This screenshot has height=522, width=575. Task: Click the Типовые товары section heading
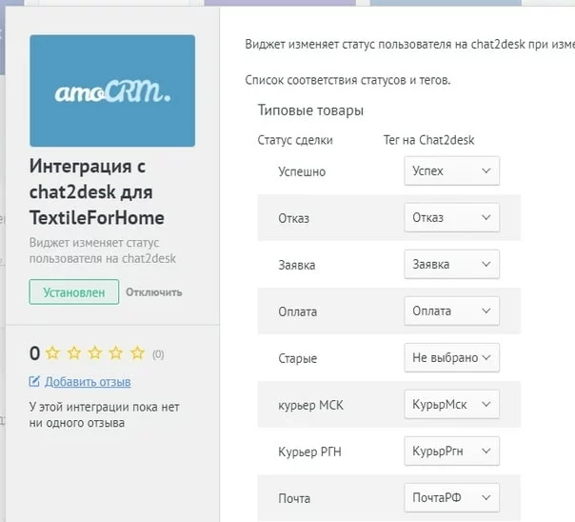coord(310,110)
